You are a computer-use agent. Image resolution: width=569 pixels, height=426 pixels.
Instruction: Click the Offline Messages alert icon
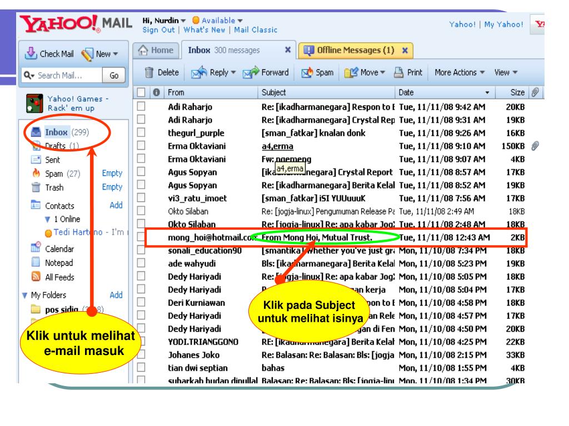[308, 50]
